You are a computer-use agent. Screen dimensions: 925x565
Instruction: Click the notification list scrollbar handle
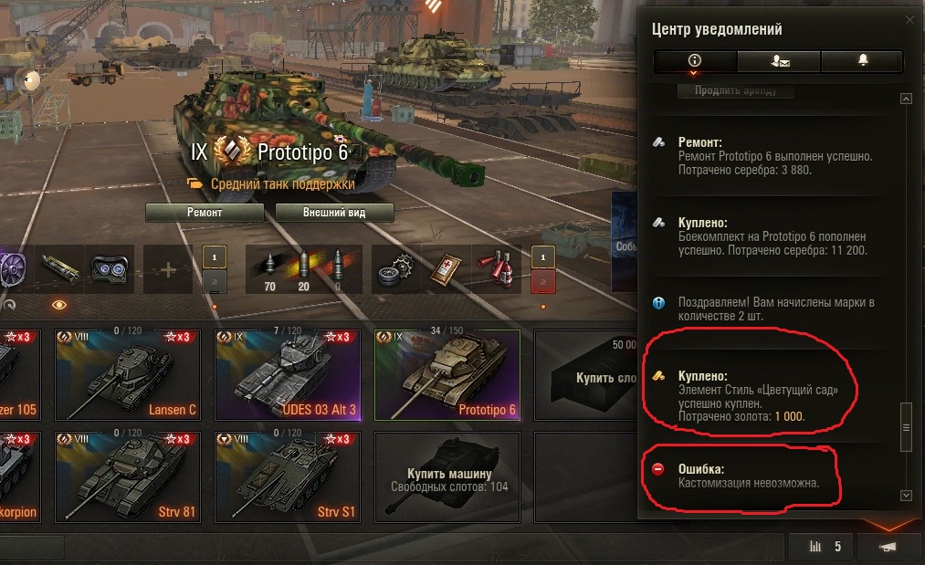pos(906,427)
